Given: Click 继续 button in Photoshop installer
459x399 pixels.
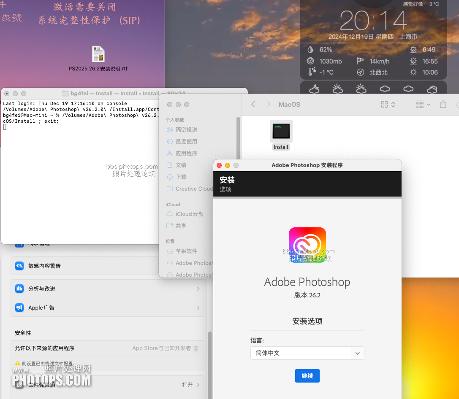Looking at the screenshot, I should pyautogui.click(x=307, y=376).
